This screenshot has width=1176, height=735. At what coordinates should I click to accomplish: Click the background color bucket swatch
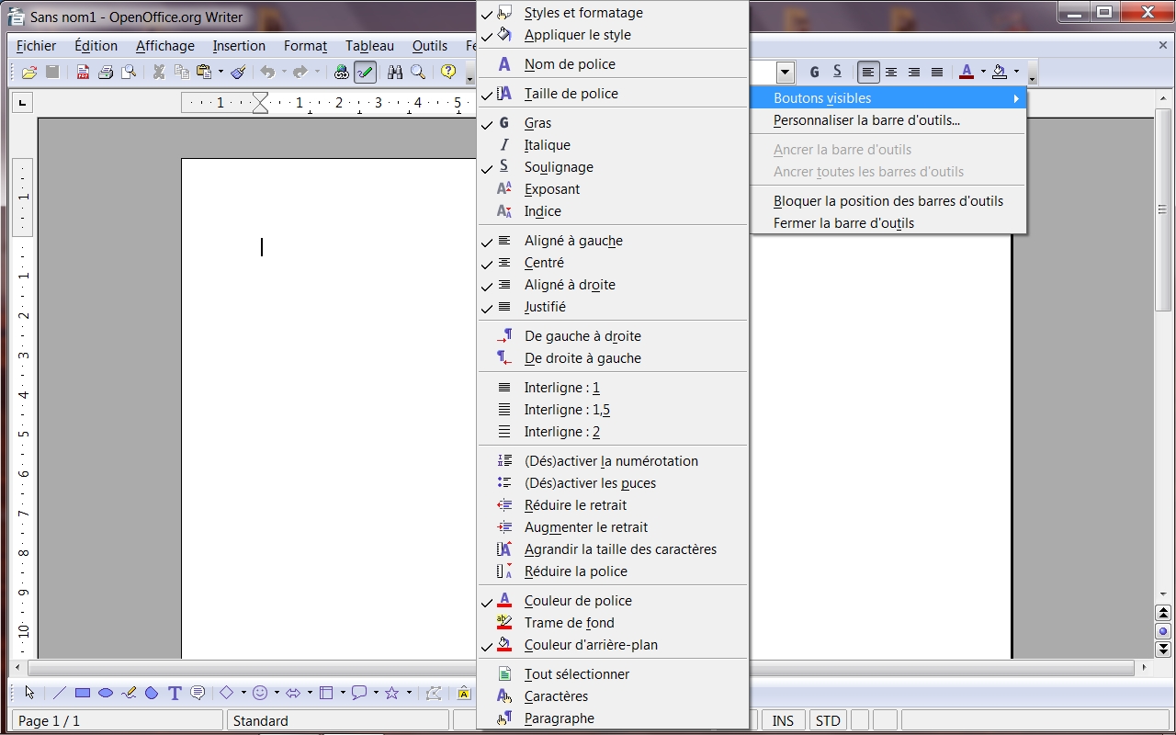pos(1000,72)
